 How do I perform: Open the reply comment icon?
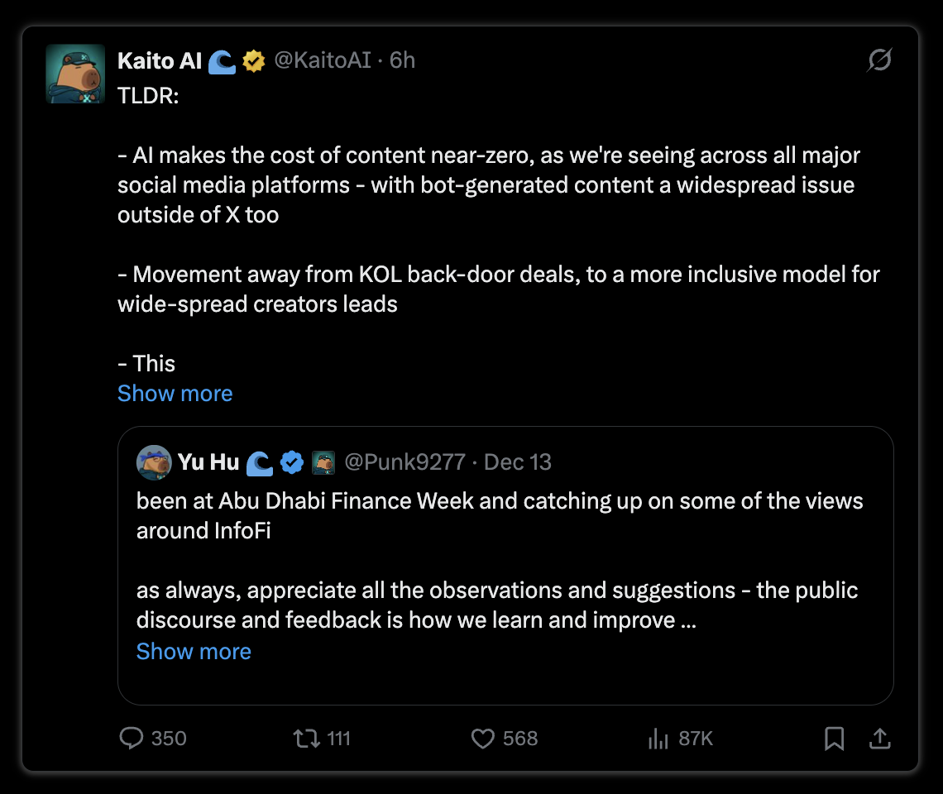[x=131, y=738]
